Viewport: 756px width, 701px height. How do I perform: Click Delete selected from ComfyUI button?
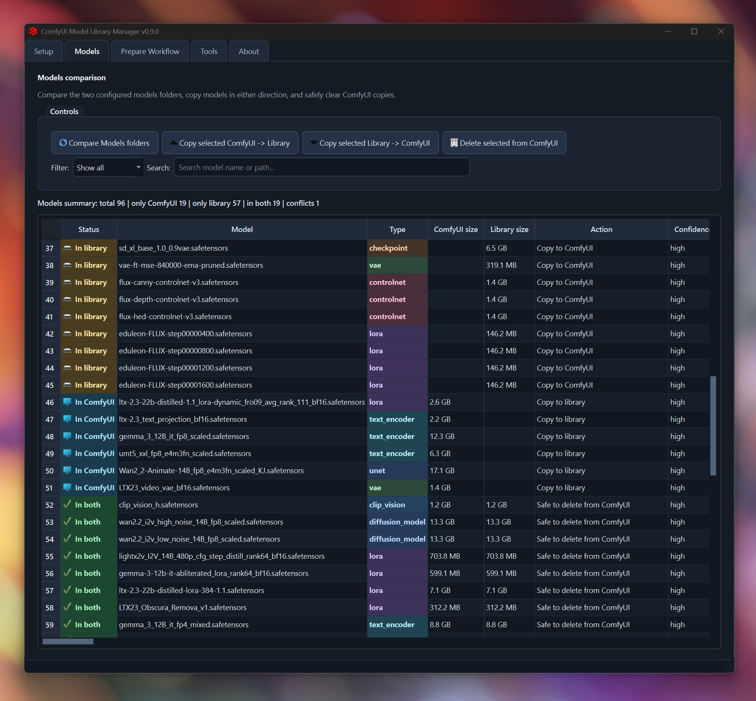pos(504,143)
